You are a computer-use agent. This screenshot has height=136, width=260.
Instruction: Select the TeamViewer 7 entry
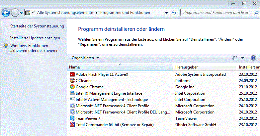click(88, 118)
